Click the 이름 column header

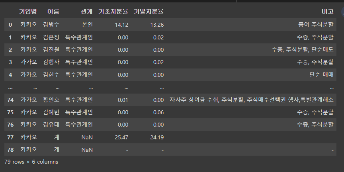click(53, 12)
